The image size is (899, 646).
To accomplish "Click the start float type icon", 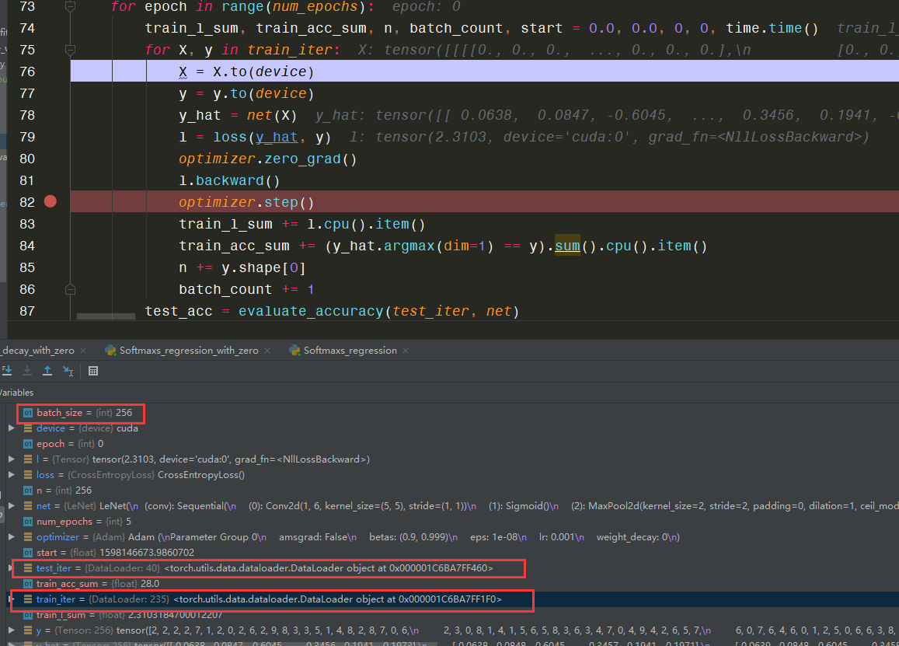I will [27, 552].
